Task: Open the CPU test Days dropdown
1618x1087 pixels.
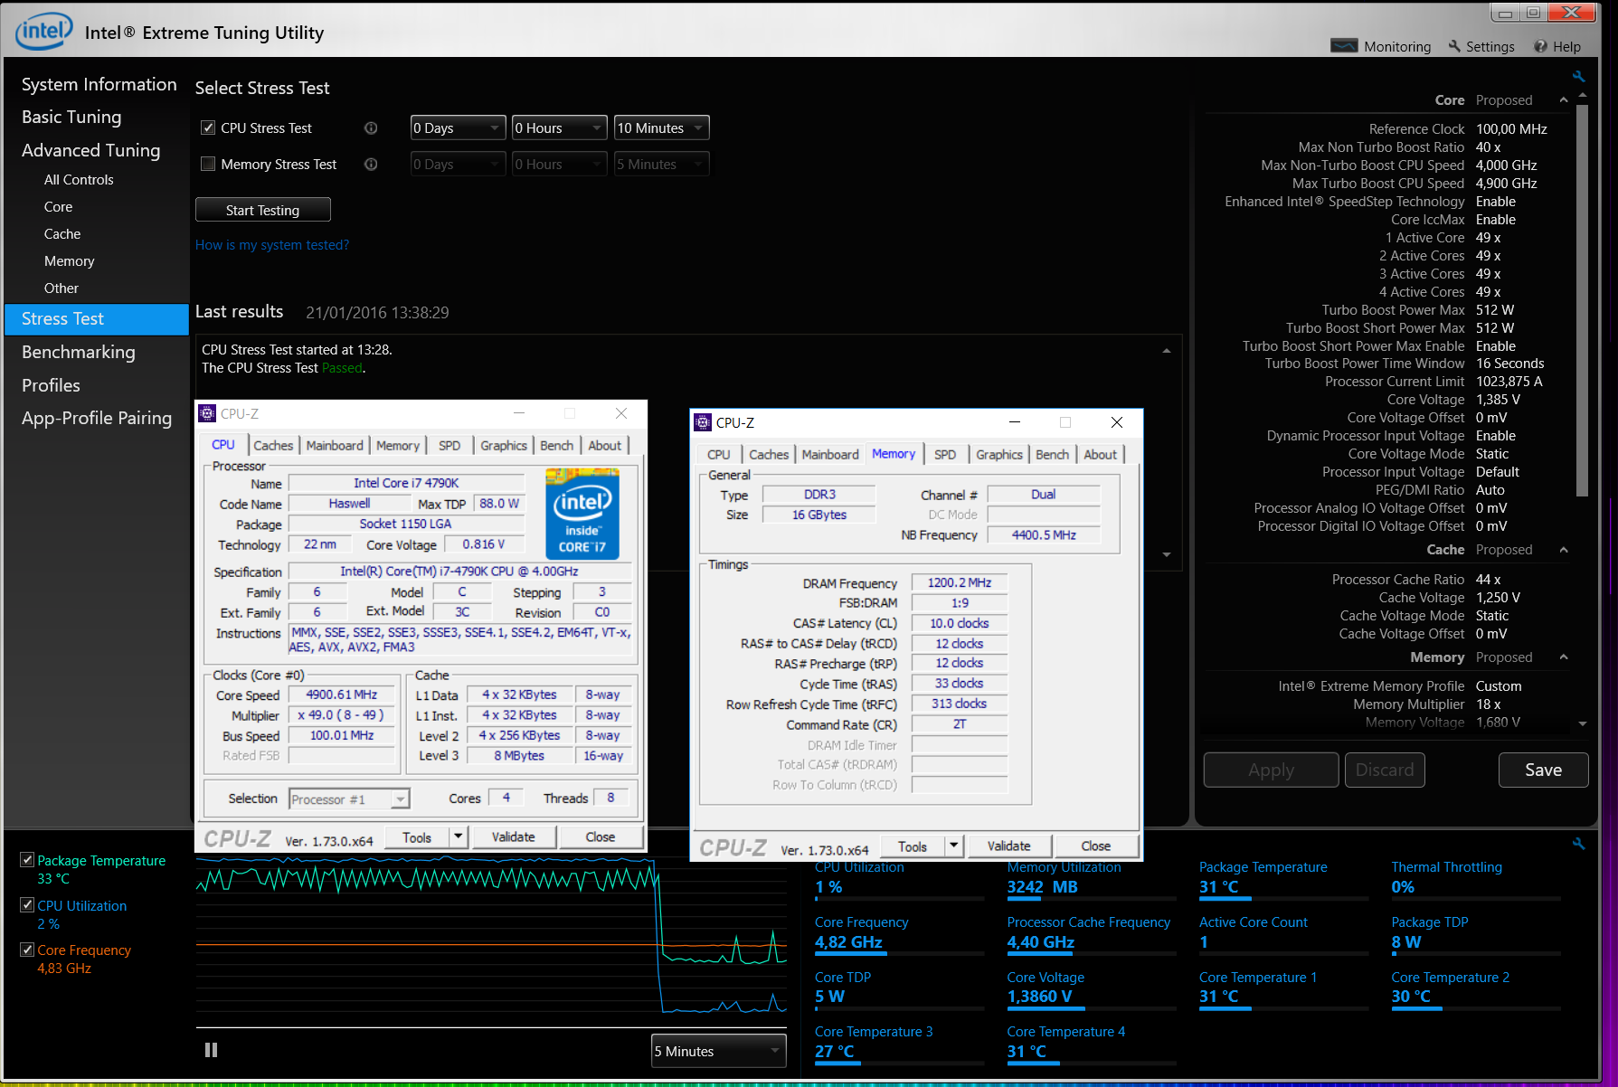Action: tap(458, 128)
